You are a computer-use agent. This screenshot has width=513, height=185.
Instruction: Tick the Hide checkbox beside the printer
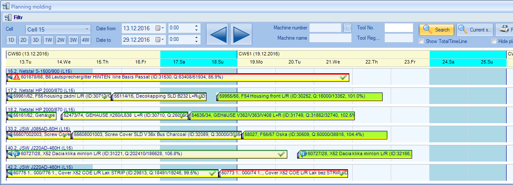[x=494, y=41]
